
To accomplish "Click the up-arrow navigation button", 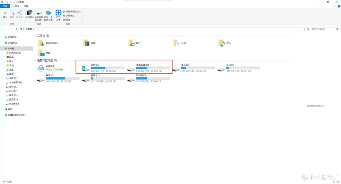I will click(x=16, y=29).
